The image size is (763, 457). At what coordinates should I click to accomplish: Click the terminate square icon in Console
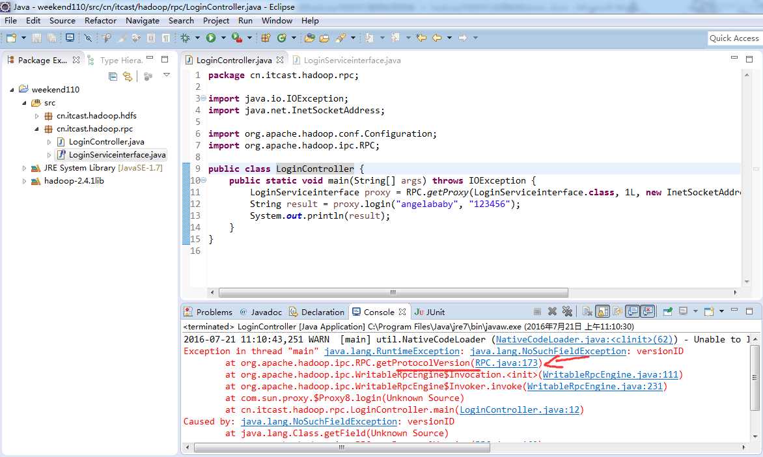(537, 311)
